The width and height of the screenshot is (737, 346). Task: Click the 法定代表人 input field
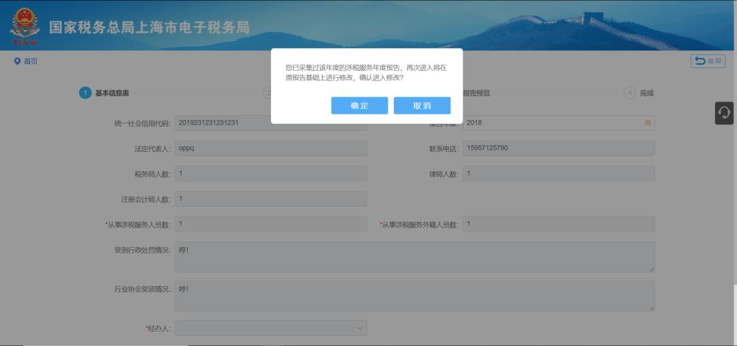pos(271,148)
